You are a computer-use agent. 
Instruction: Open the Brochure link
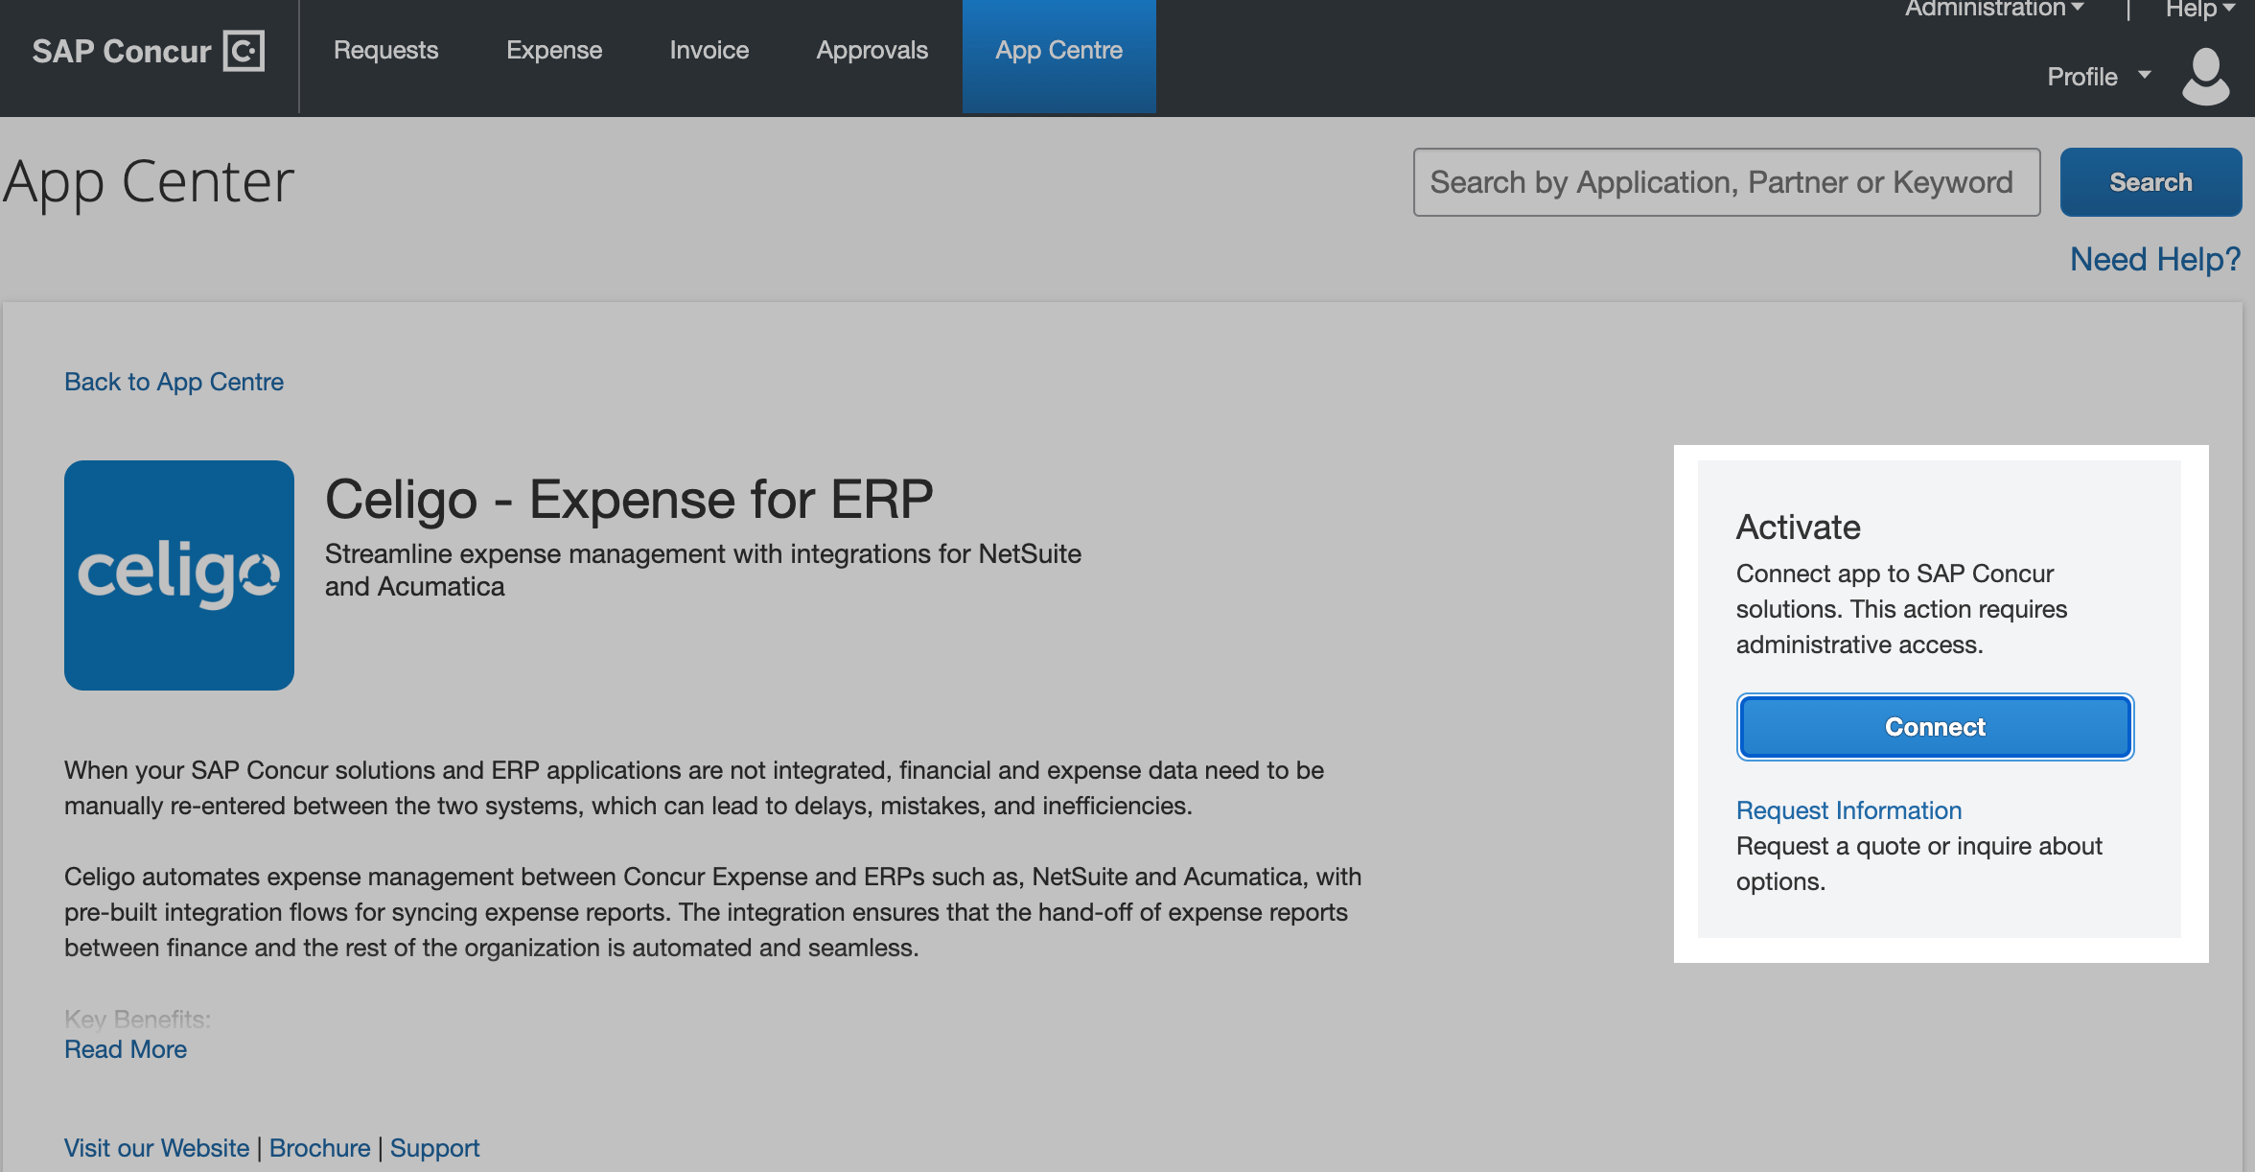click(x=319, y=1148)
